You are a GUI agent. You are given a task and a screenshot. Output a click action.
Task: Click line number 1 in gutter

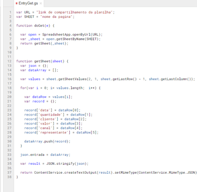(11, 12)
